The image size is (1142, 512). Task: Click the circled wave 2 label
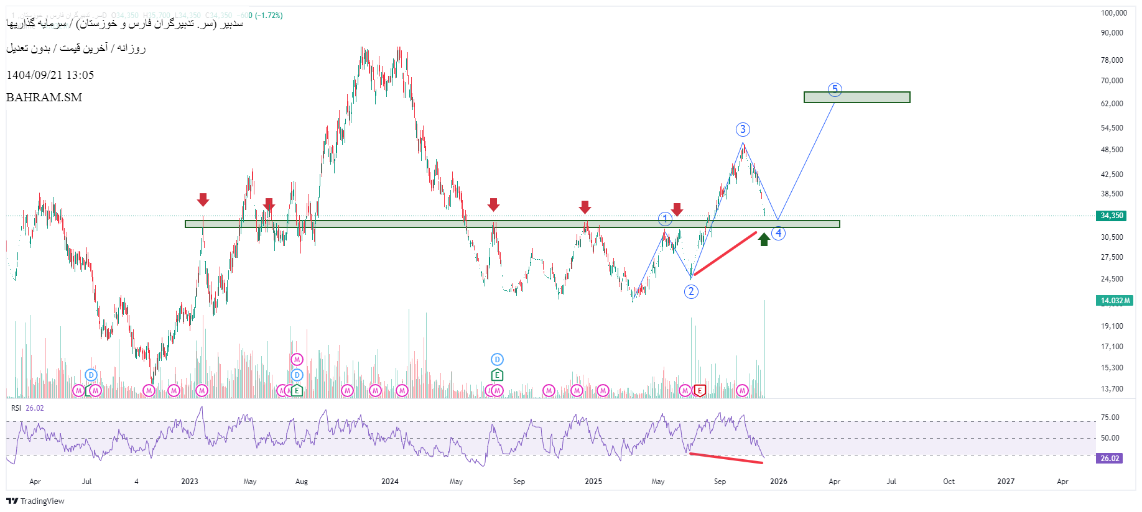coord(691,291)
